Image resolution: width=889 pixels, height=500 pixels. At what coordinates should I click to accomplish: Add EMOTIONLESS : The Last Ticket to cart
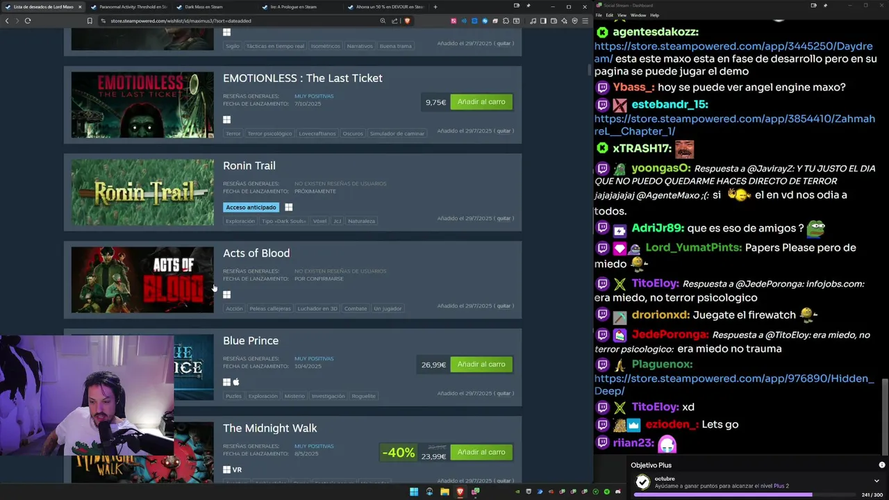(x=481, y=102)
